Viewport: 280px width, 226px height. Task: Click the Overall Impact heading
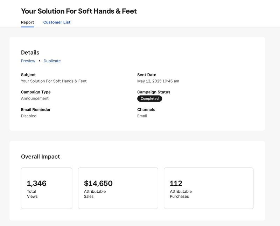click(x=41, y=157)
